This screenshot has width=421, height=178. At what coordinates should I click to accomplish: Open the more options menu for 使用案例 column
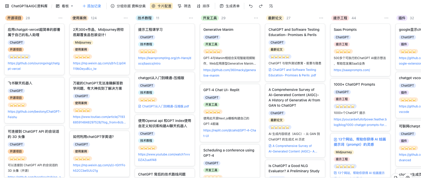click(x=126, y=18)
